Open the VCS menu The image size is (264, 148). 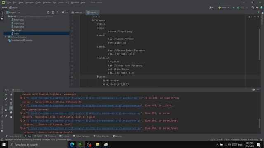pyautogui.click(x=67, y=2)
